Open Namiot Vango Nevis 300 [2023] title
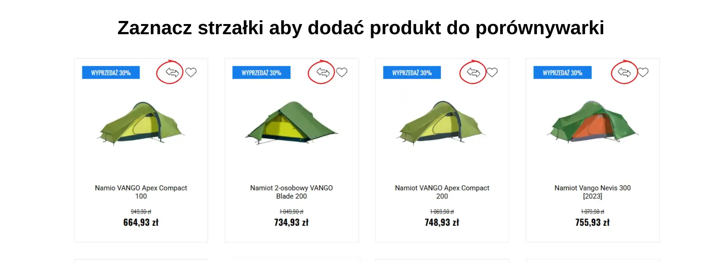 pos(593,192)
